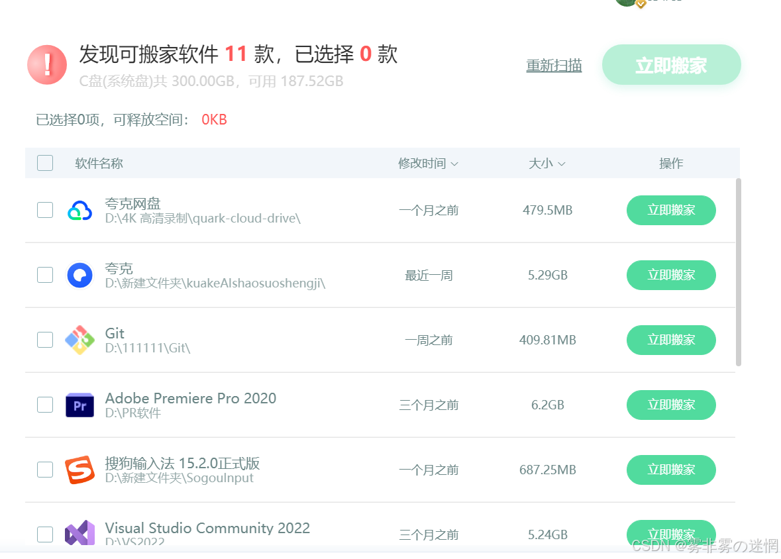Click the red exclamation warning icon
Viewport: 781px width, 559px height.
tap(47, 65)
